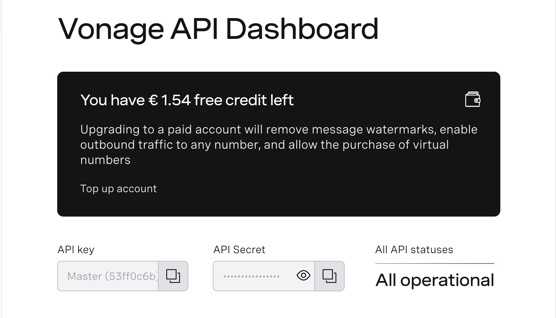Open the Top up account link
The image size is (556, 318).
[118, 189]
